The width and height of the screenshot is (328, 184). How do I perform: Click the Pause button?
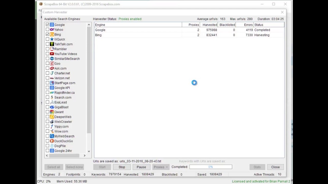141,167
